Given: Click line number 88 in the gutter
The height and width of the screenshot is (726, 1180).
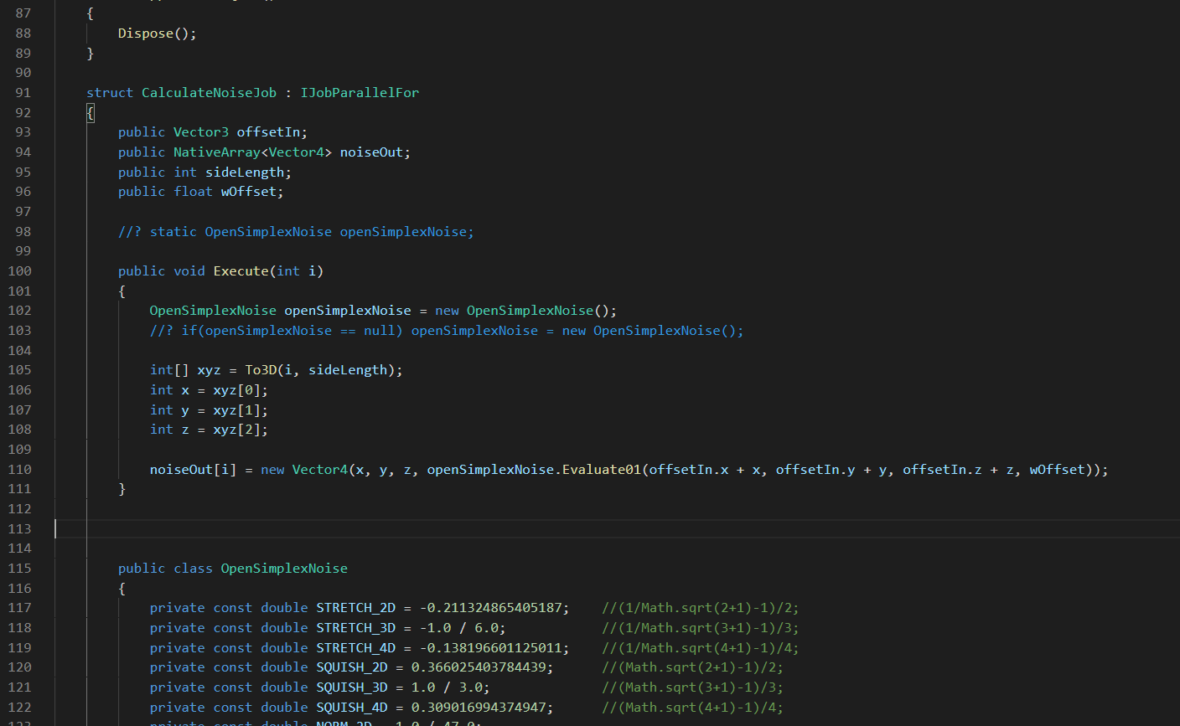Looking at the screenshot, I should [23, 33].
